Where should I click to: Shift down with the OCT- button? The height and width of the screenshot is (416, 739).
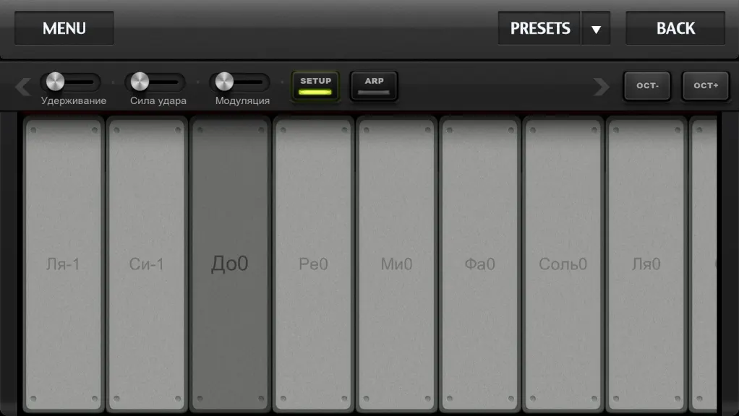click(647, 86)
